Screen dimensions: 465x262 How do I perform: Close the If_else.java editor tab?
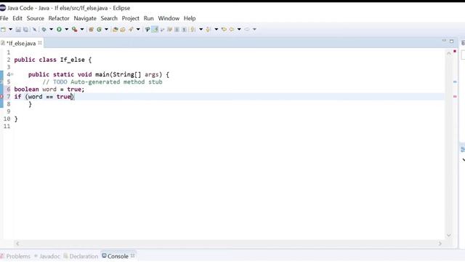click(x=40, y=43)
